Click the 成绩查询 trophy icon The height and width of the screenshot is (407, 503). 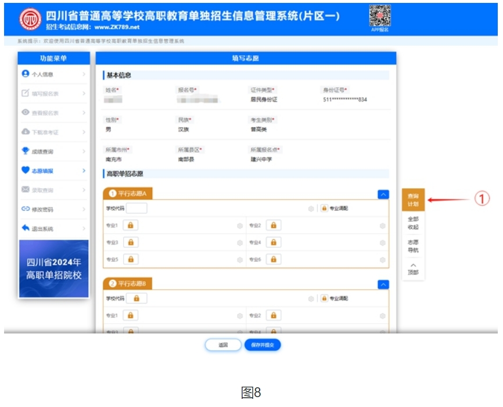[26, 152]
